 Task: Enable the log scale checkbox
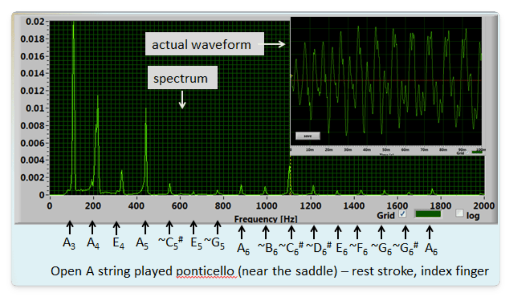click(459, 213)
